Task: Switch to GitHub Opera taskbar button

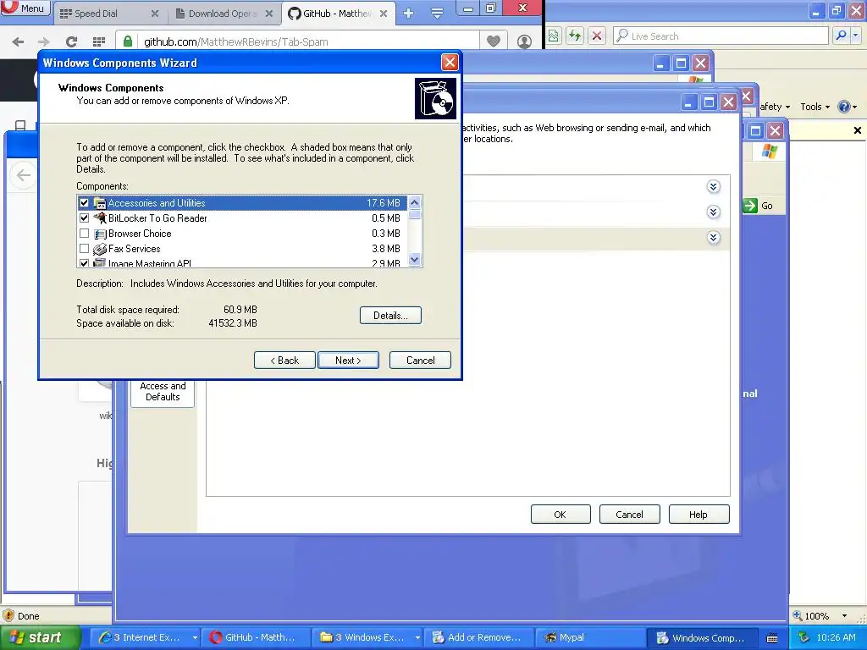Action: (x=256, y=637)
